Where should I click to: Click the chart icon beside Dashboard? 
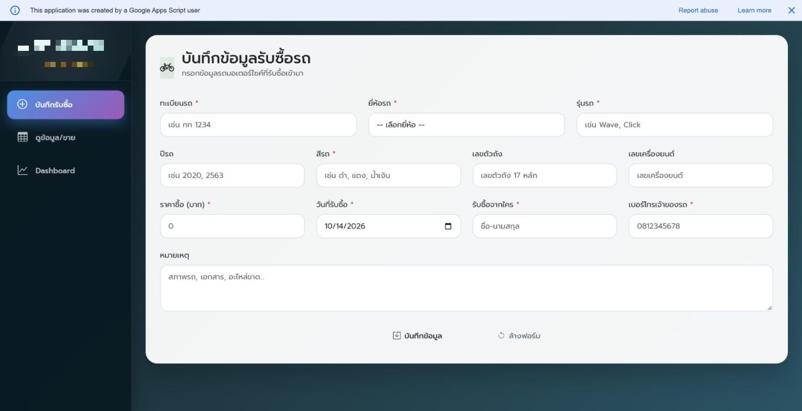[23, 170]
